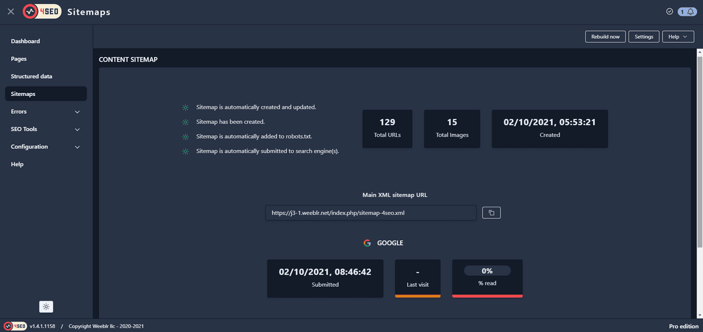The height and width of the screenshot is (332, 703).
Task: Expand the SEO Tools submenu chevron
Action: point(77,129)
